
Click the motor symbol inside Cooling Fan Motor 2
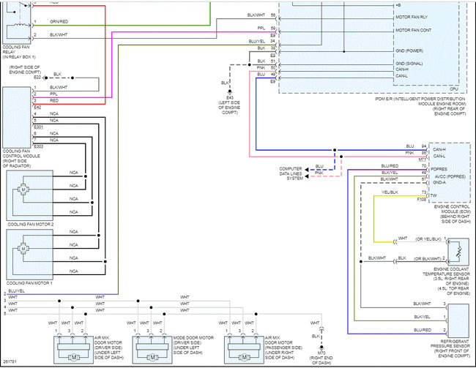coord(23,189)
